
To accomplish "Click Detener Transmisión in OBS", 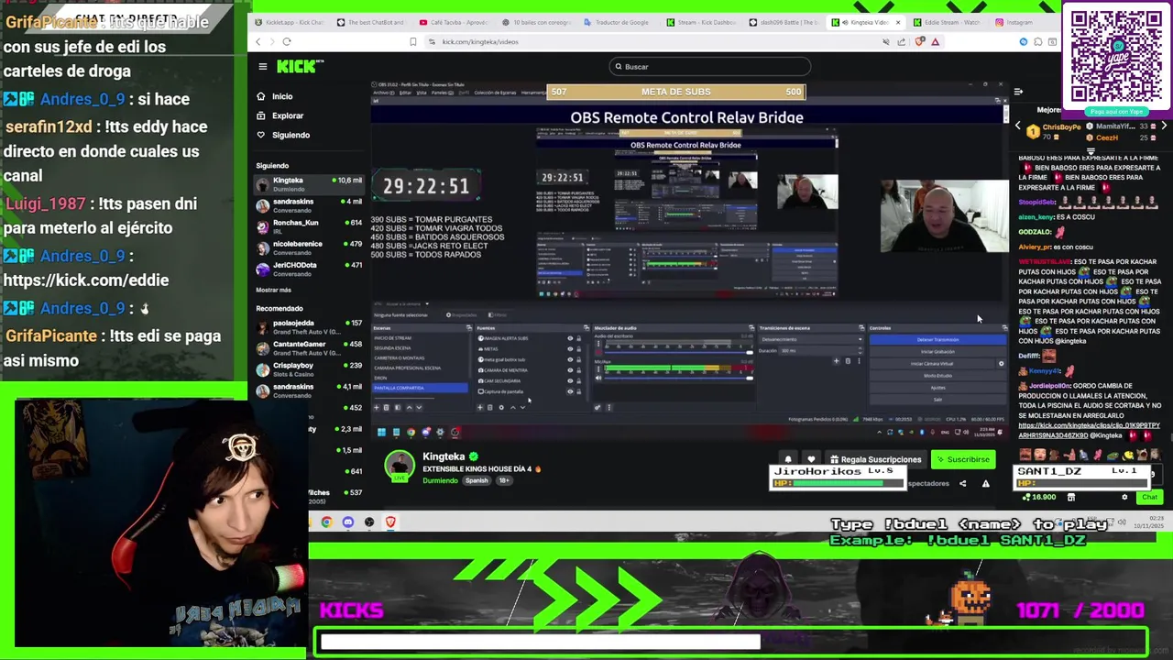I will pos(937,339).
